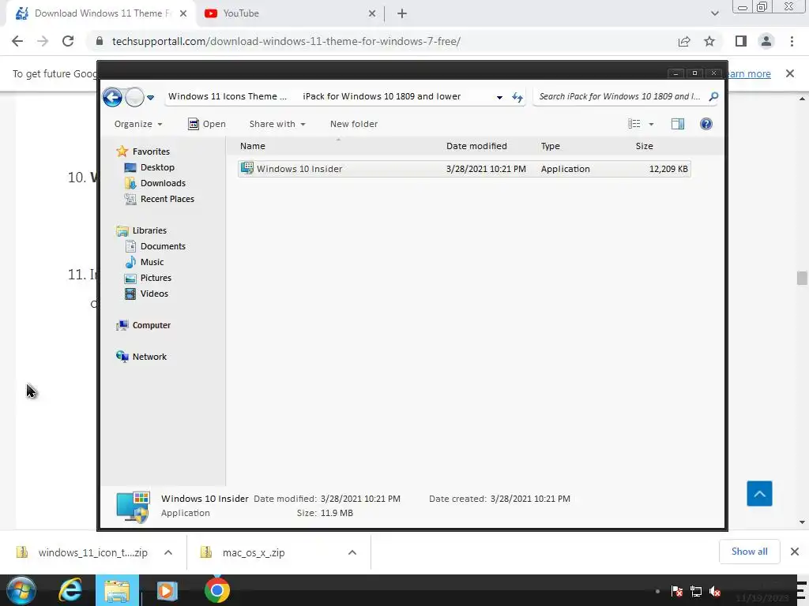Open Chrome profile icon

pyautogui.click(x=766, y=41)
